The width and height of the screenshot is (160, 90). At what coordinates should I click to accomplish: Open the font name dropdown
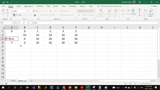(x=26, y=11)
